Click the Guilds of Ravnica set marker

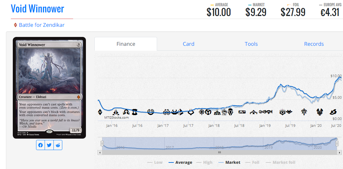[253, 112]
